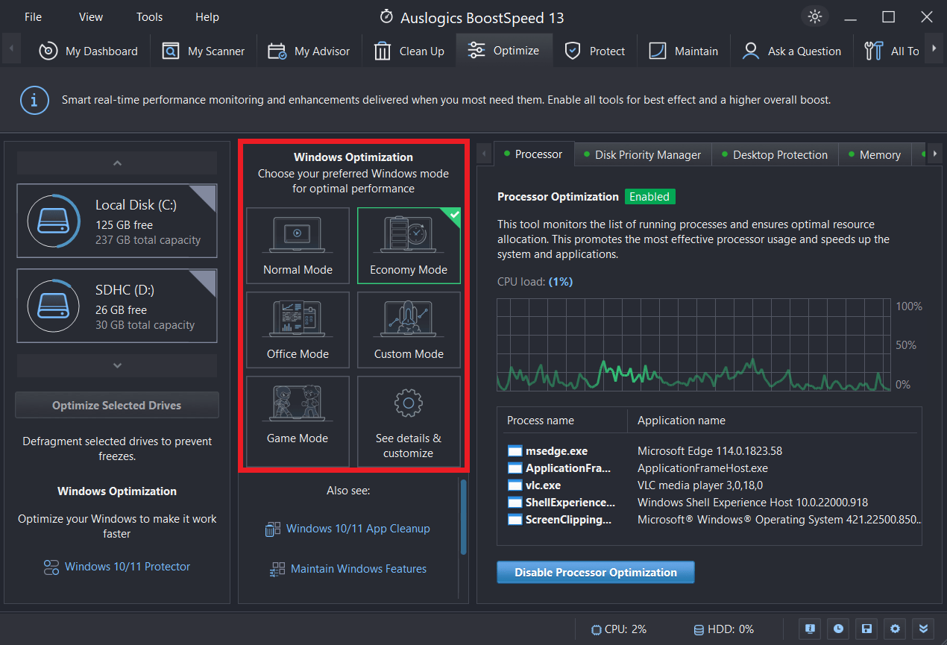Image resolution: width=947 pixels, height=645 pixels.
Task: Select the Clean Up tab
Action: (x=409, y=51)
